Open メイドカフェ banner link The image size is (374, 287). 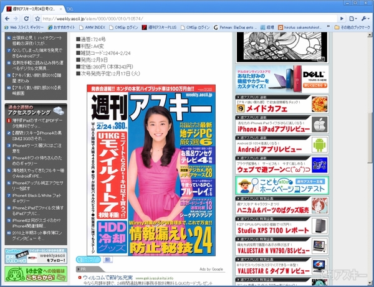pyautogui.click(x=282, y=104)
